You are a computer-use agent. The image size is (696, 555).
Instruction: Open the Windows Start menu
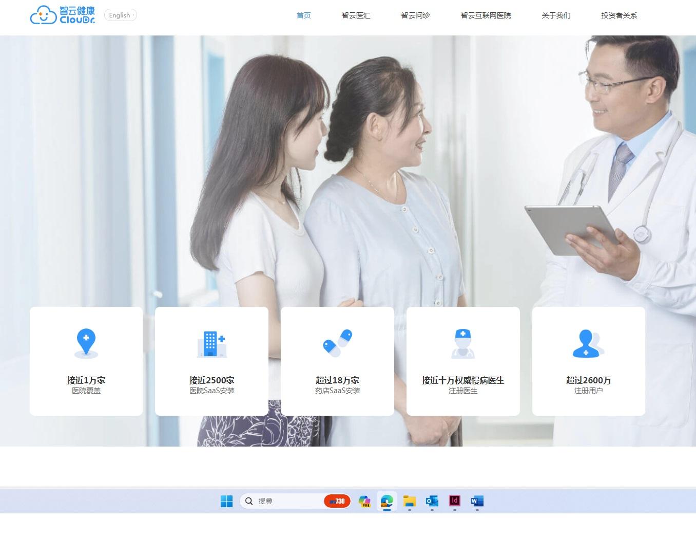tap(226, 501)
